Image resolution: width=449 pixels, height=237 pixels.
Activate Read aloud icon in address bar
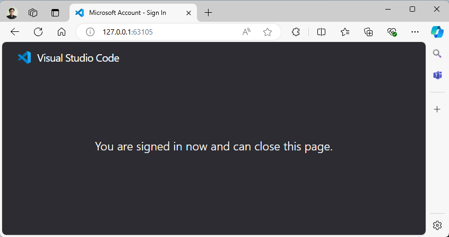(x=246, y=32)
